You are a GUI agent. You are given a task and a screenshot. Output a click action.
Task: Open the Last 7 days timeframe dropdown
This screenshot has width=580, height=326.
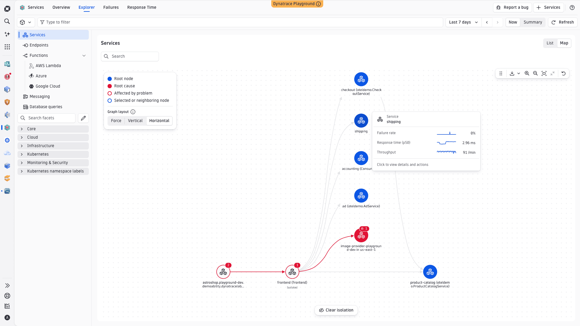click(x=463, y=22)
